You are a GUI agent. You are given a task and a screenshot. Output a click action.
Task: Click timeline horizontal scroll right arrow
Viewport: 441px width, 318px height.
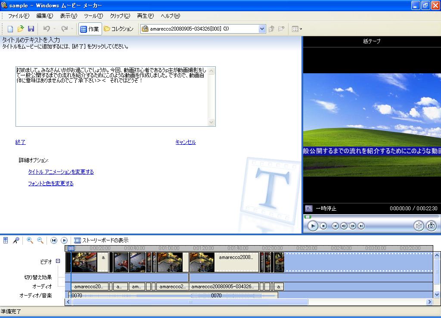(429, 302)
